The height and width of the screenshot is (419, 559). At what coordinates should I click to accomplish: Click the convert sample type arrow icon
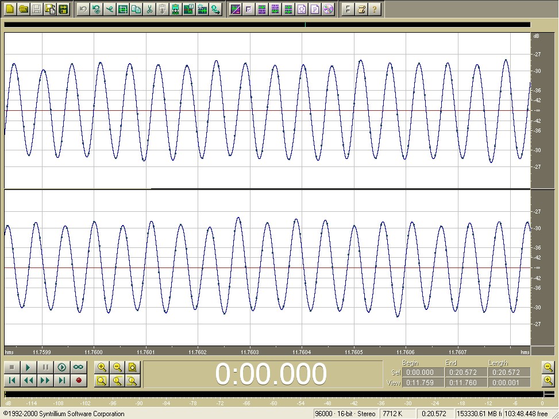[215, 9]
